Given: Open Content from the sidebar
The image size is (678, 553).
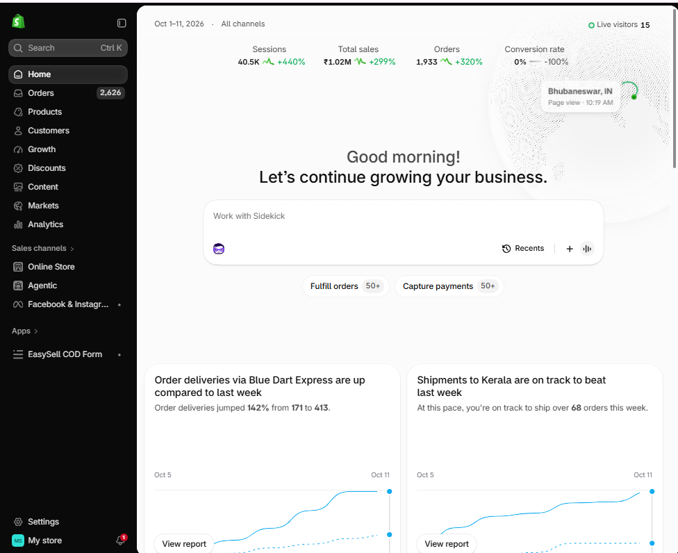Looking at the screenshot, I should tap(68, 187).
